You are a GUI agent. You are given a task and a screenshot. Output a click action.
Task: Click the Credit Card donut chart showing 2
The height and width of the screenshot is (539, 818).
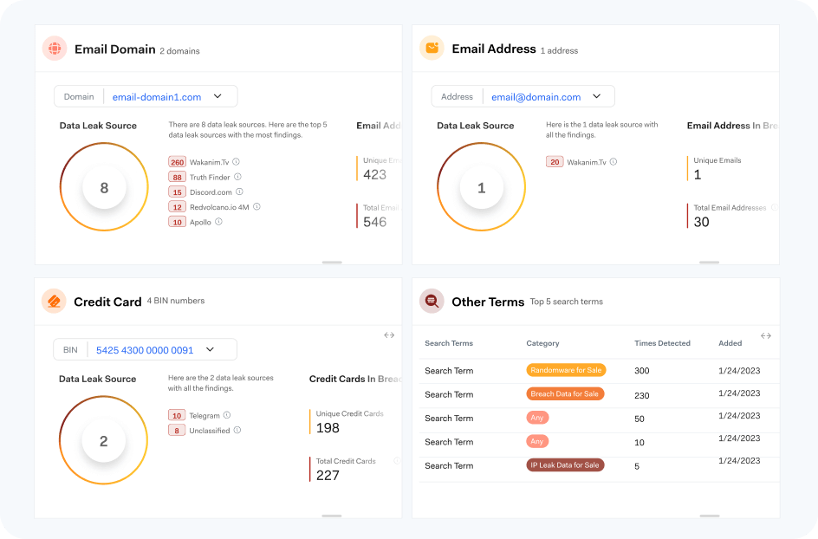[104, 440]
